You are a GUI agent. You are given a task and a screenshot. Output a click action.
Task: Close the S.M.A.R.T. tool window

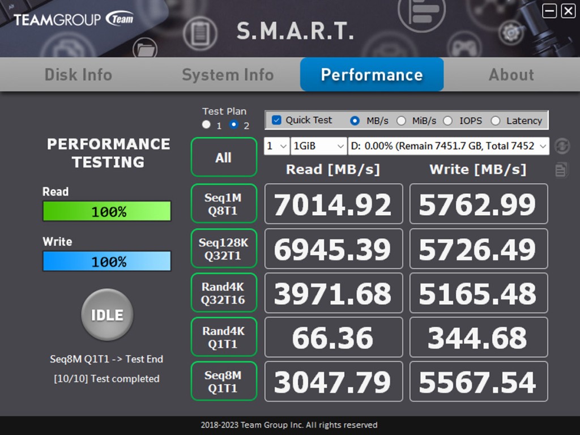click(x=568, y=11)
